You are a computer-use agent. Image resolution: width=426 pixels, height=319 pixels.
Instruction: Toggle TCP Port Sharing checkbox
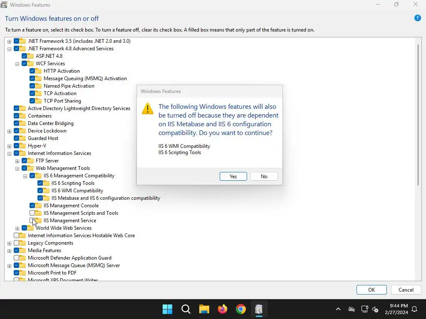pyautogui.click(x=32, y=101)
